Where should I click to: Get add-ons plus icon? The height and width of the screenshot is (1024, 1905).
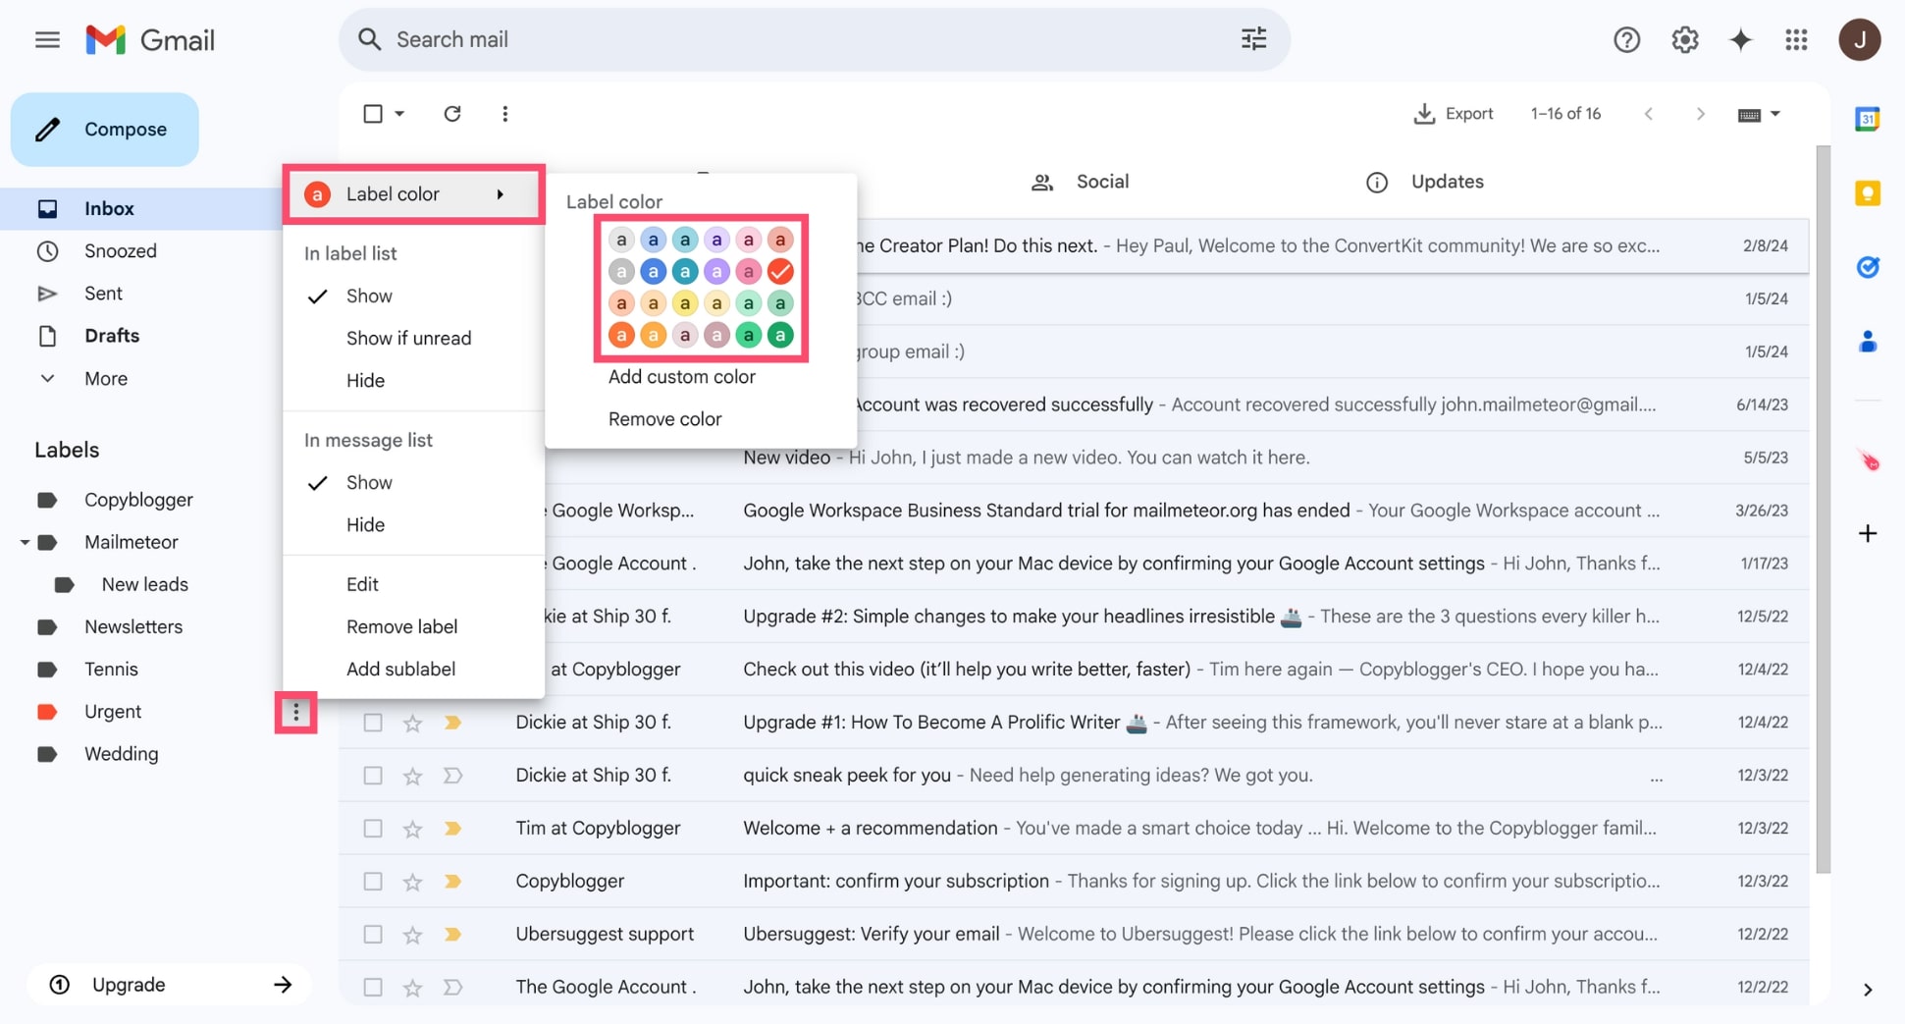point(1867,534)
